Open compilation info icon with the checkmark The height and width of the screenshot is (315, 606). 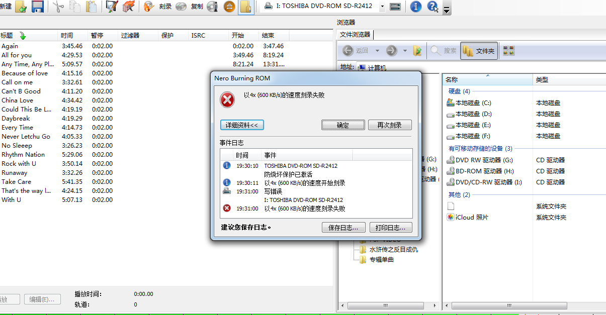(112, 7)
